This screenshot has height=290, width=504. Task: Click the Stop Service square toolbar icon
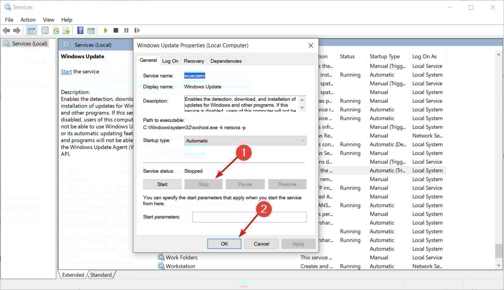coord(116,30)
